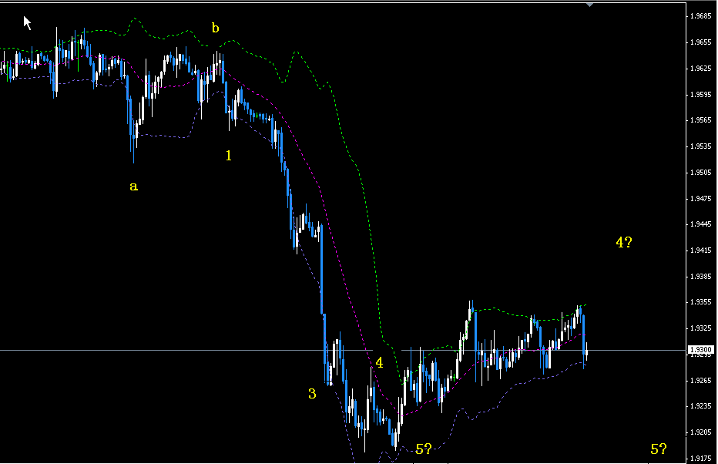Select the 1.9625 level on price scale

click(700, 69)
